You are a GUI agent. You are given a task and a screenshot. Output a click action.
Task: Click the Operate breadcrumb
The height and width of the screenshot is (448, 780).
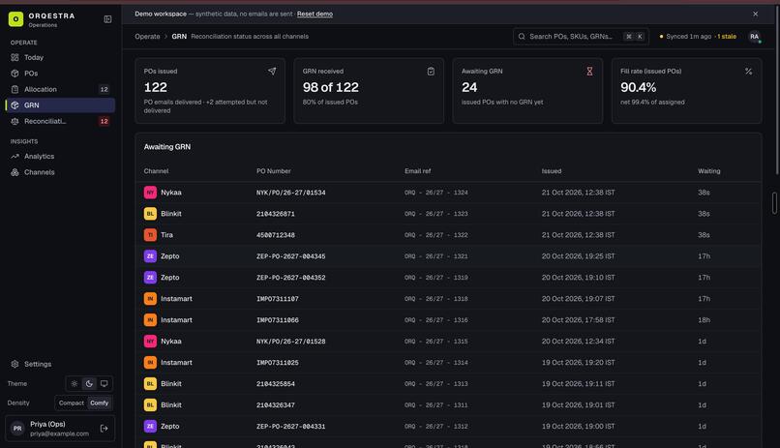(147, 37)
